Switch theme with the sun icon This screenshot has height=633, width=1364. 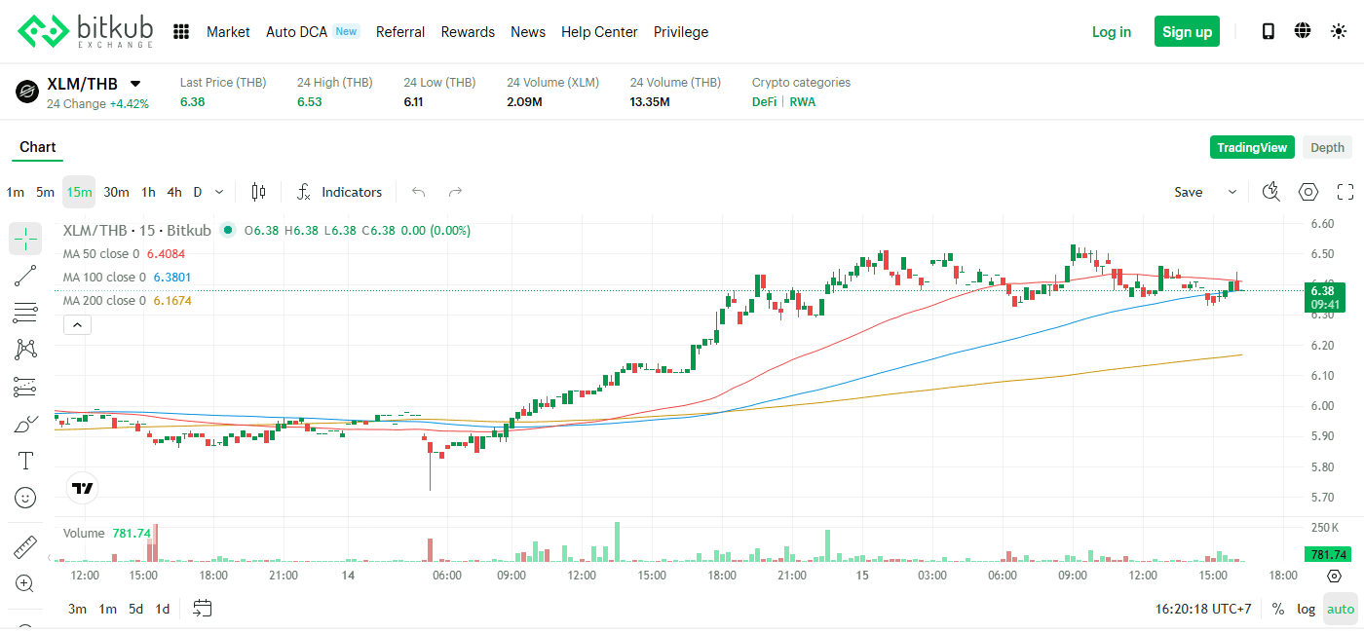coord(1339,31)
